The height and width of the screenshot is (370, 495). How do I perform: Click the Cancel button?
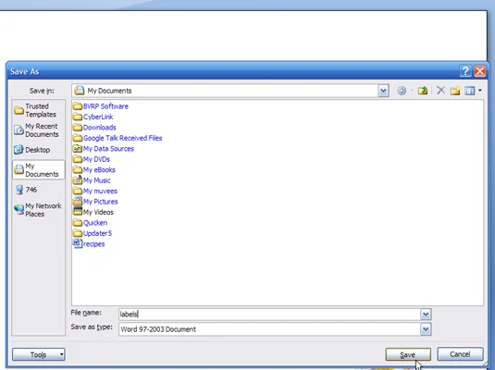460,354
